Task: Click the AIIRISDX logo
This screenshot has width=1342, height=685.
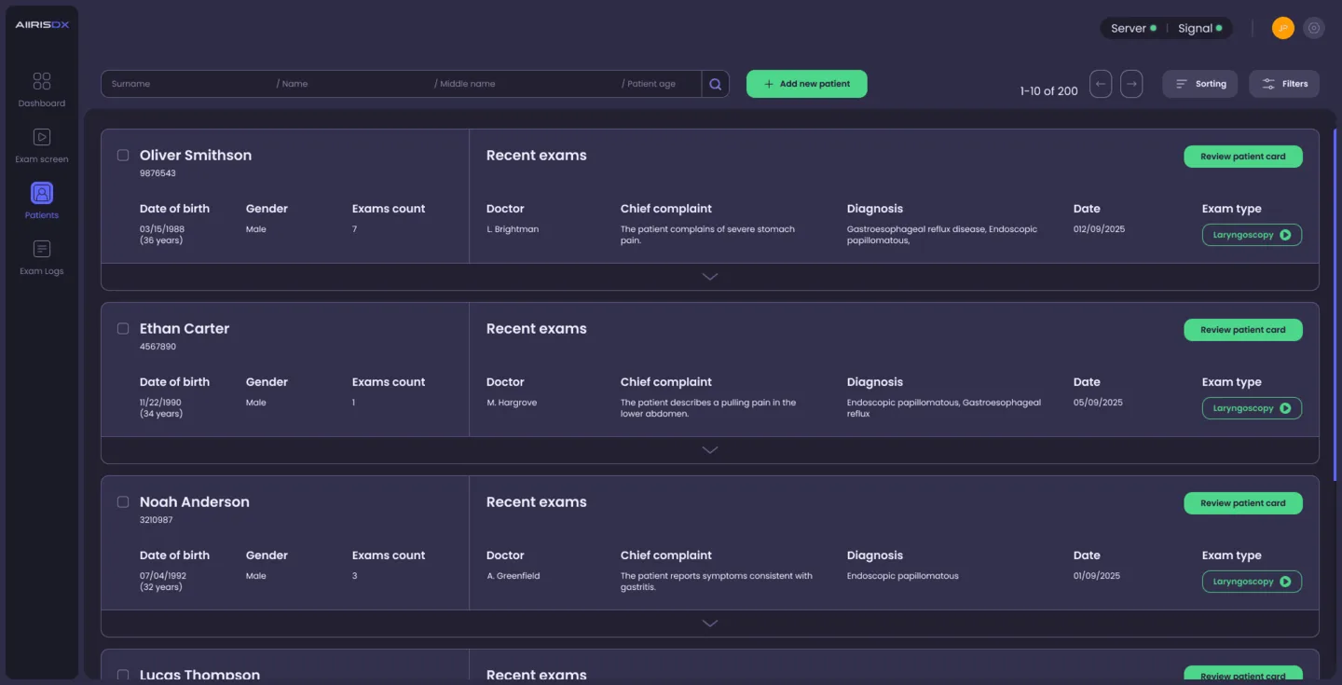Action: click(42, 25)
